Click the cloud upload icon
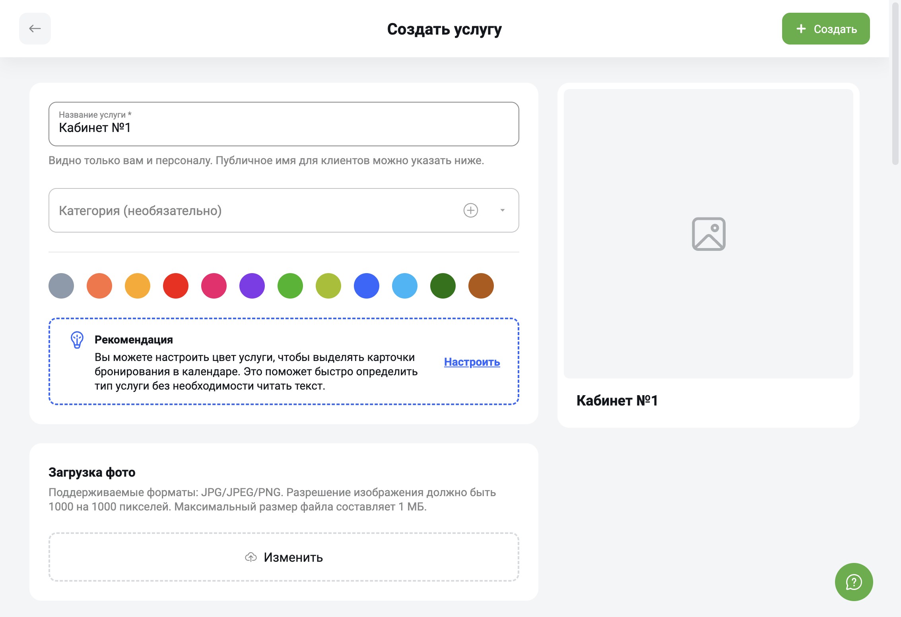Viewport: 901px width, 617px height. pos(251,557)
